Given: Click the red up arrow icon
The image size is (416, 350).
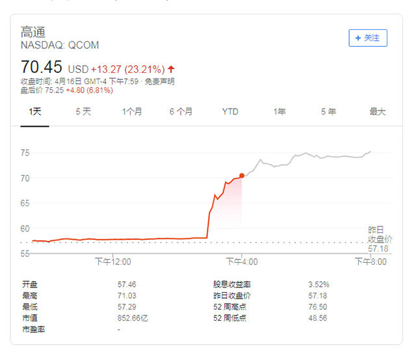Looking at the screenshot, I should [171, 70].
